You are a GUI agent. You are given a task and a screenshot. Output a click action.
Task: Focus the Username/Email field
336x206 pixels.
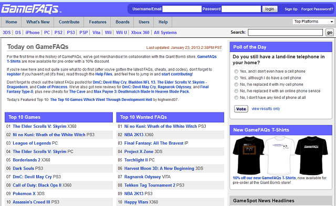pyautogui.click(x=182, y=9)
